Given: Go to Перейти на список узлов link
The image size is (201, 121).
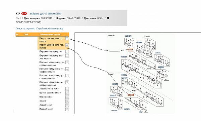Looking at the screenshot, I should pyautogui.click(x=50, y=29).
